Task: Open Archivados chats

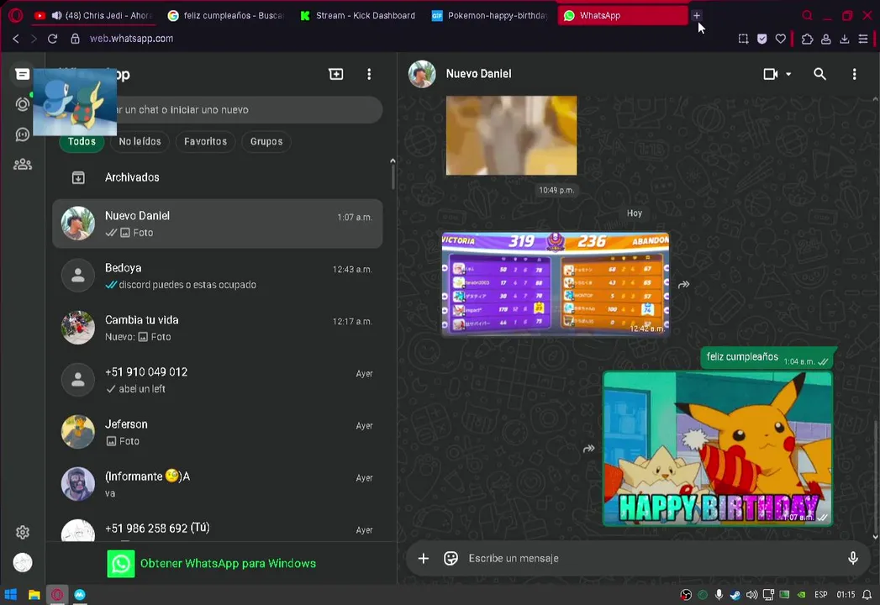Action: coord(218,177)
